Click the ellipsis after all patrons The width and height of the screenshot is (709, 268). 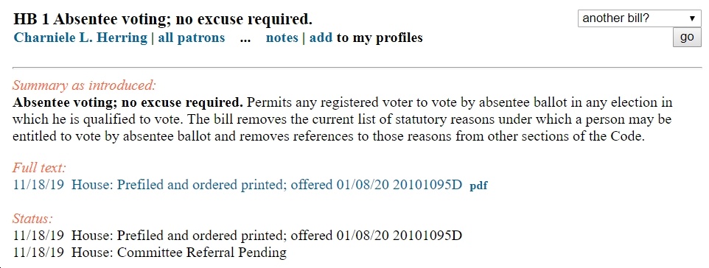tap(245, 39)
